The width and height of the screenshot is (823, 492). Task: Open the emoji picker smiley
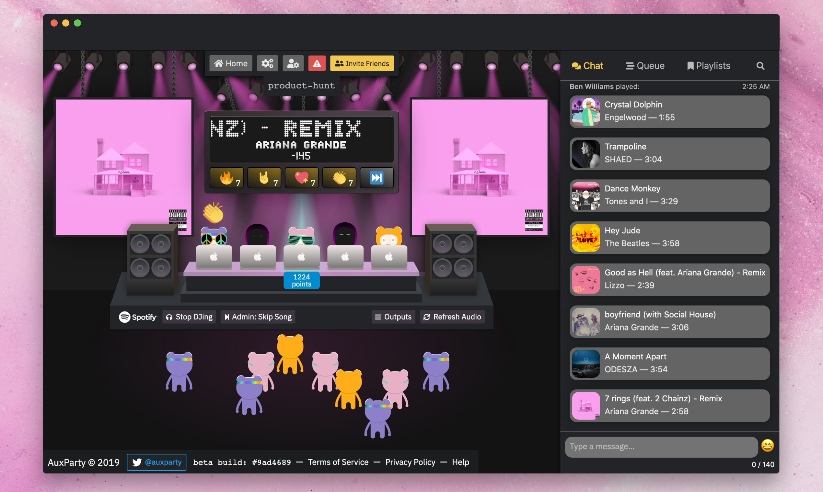pos(767,446)
